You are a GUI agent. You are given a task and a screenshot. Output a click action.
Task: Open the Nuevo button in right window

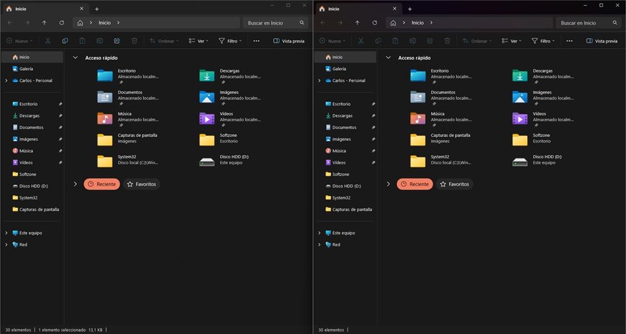pos(331,41)
